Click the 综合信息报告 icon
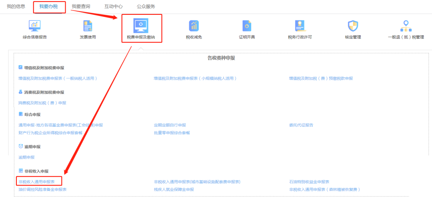The height and width of the screenshot is (198, 432). tap(35, 26)
